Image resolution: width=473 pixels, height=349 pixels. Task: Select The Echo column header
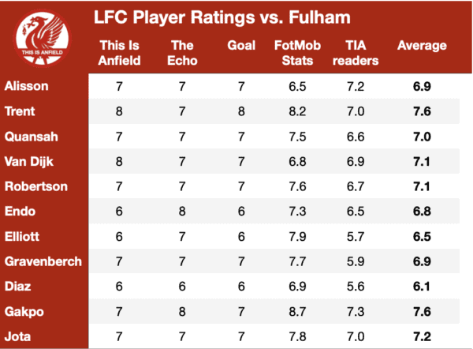[x=182, y=53]
